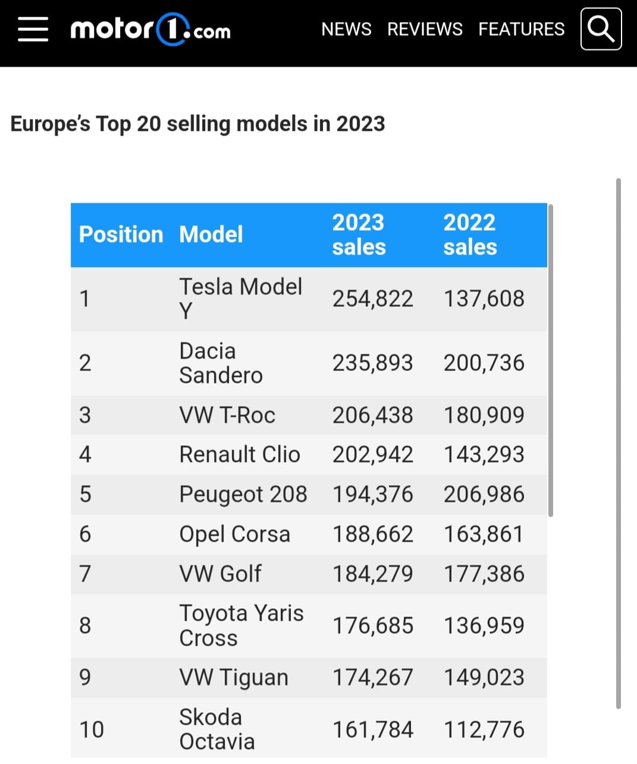Image resolution: width=637 pixels, height=764 pixels.
Task: Click the 2022 sales column header
Action: tap(470, 234)
